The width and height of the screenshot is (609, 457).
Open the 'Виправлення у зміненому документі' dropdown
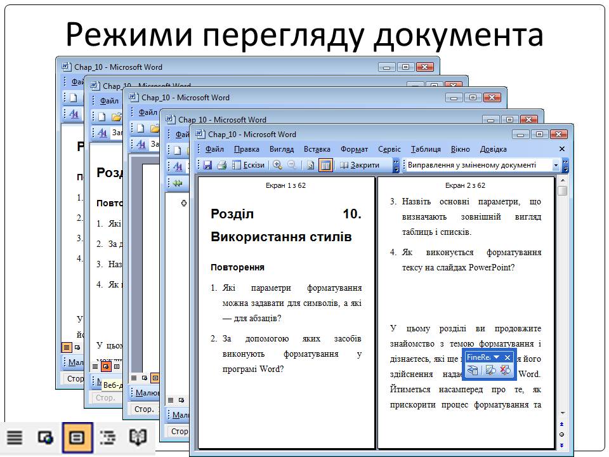556,165
